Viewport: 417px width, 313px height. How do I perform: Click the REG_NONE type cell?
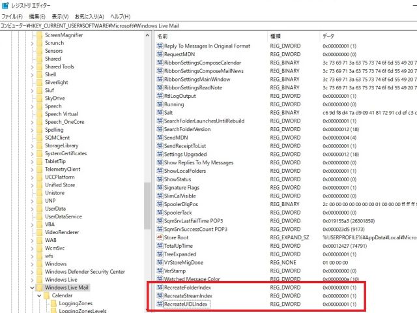pyautogui.click(x=283, y=262)
